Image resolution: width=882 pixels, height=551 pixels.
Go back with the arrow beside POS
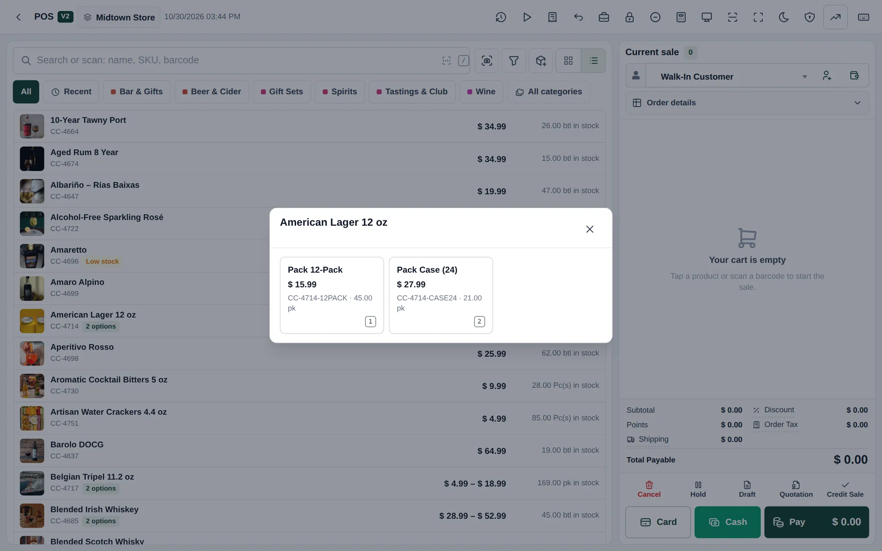pyautogui.click(x=18, y=17)
